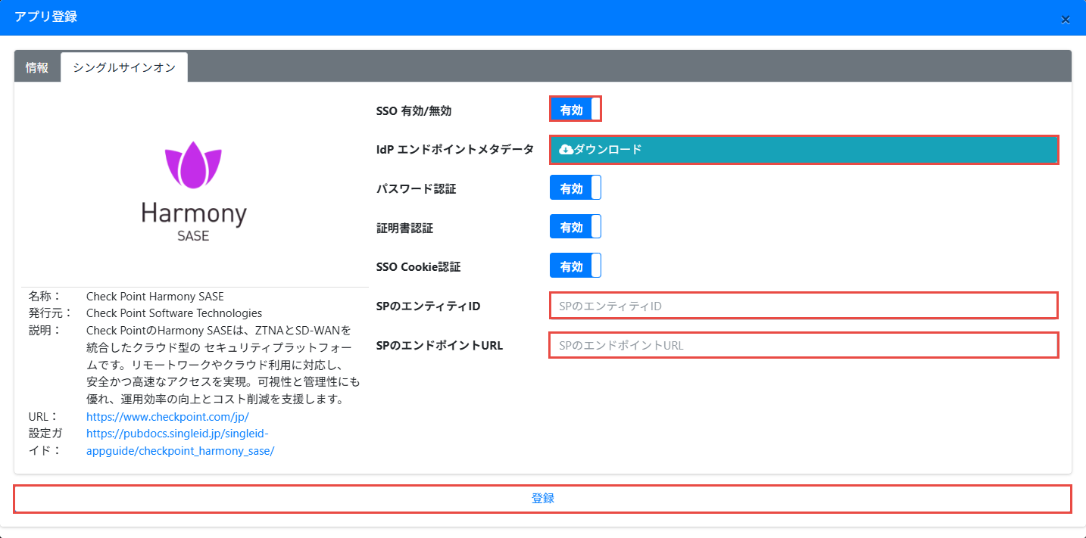Click the ダウンロード metadata button

(803, 150)
